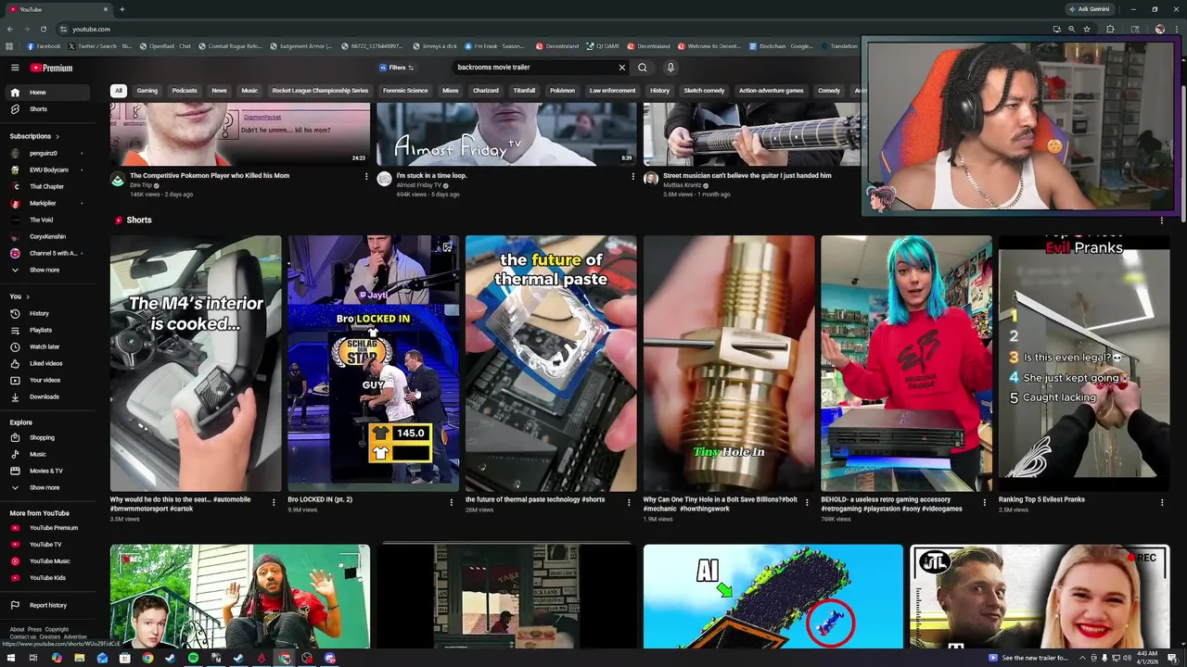Screen dimensions: 1187x667
Task: Click Dire Trip channel avatar
Action: click(x=118, y=179)
